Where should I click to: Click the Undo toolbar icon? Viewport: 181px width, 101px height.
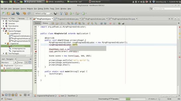pyautogui.click(x=24, y=13)
